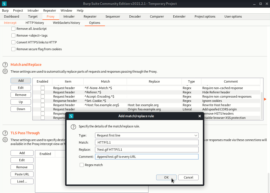Check the Regex match box
This screenshot has width=270, height=193.
(82, 165)
